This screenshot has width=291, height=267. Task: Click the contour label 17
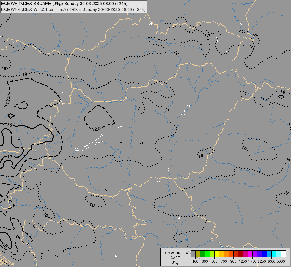click(10, 157)
